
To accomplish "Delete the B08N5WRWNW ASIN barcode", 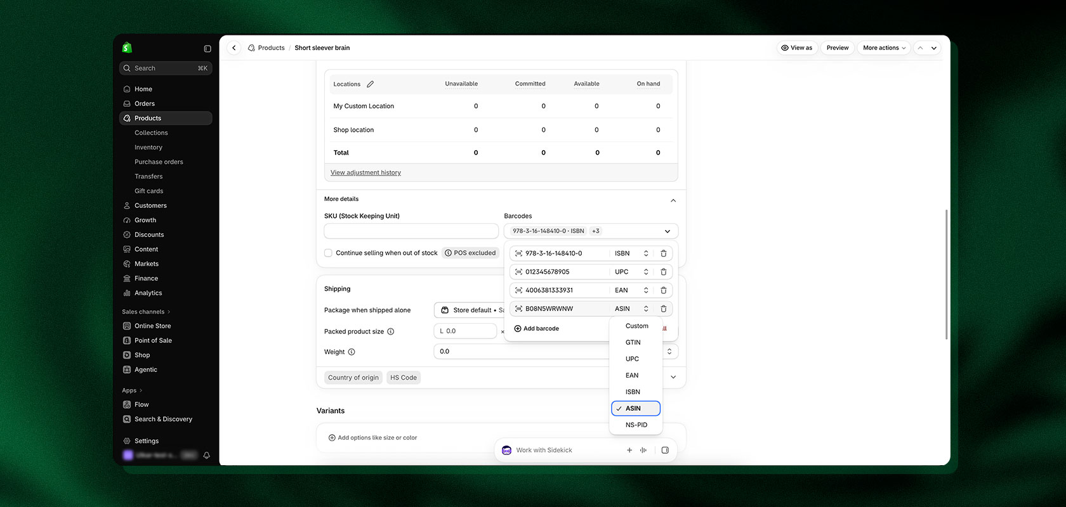I will pyautogui.click(x=664, y=309).
